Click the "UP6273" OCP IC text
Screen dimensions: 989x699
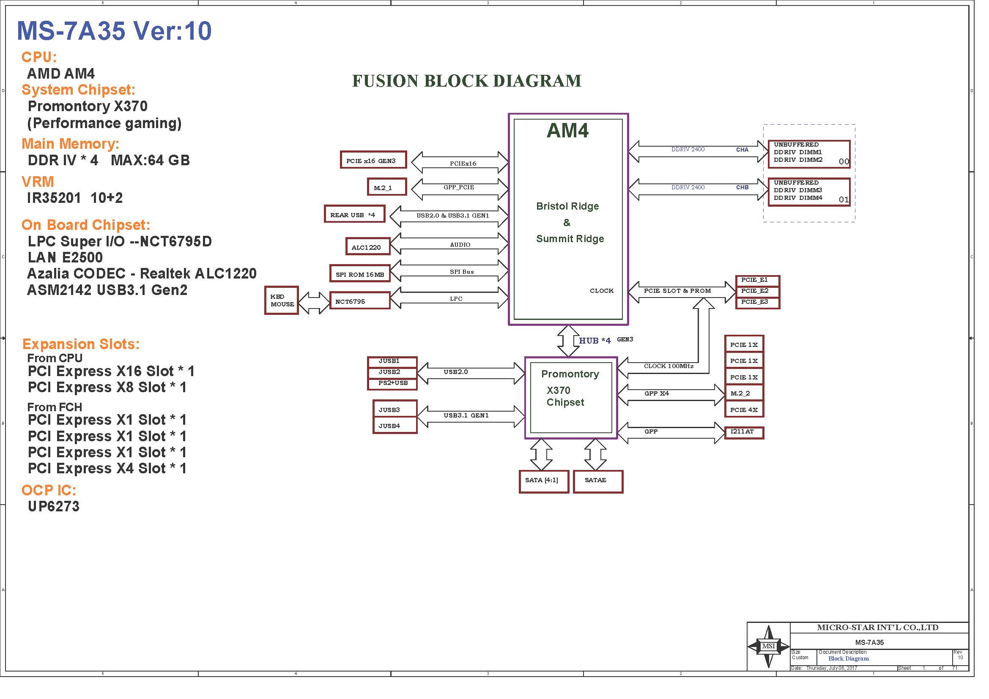53,507
